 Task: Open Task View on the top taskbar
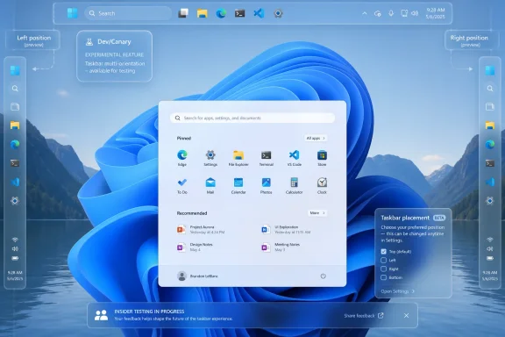pos(183,13)
